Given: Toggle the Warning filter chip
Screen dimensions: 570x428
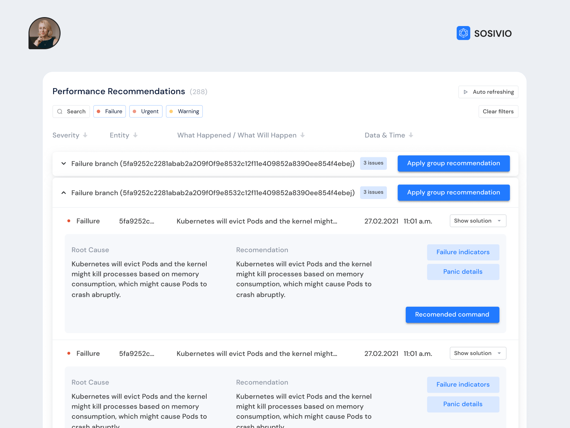Looking at the screenshot, I should point(184,111).
